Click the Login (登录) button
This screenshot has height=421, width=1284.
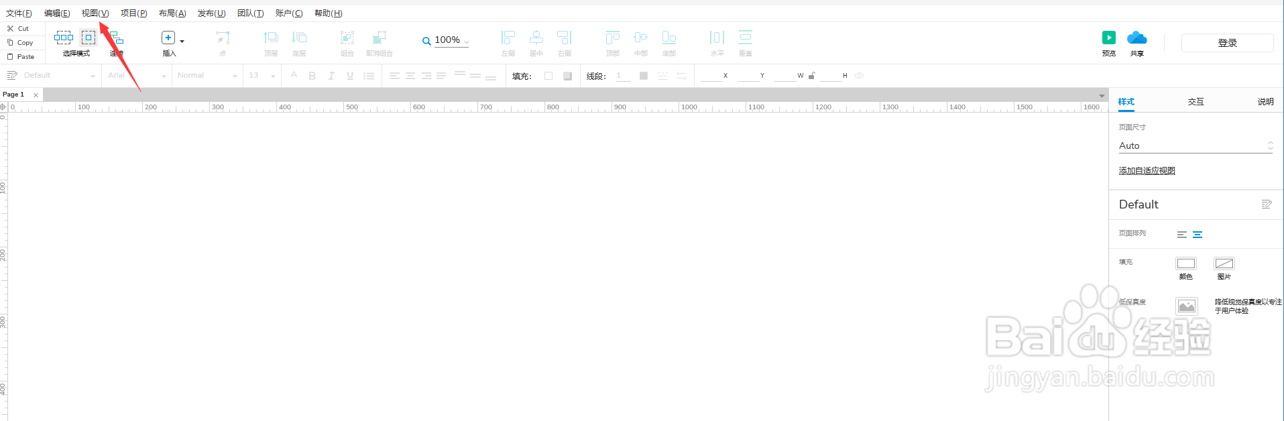click(x=1227, y=43)
